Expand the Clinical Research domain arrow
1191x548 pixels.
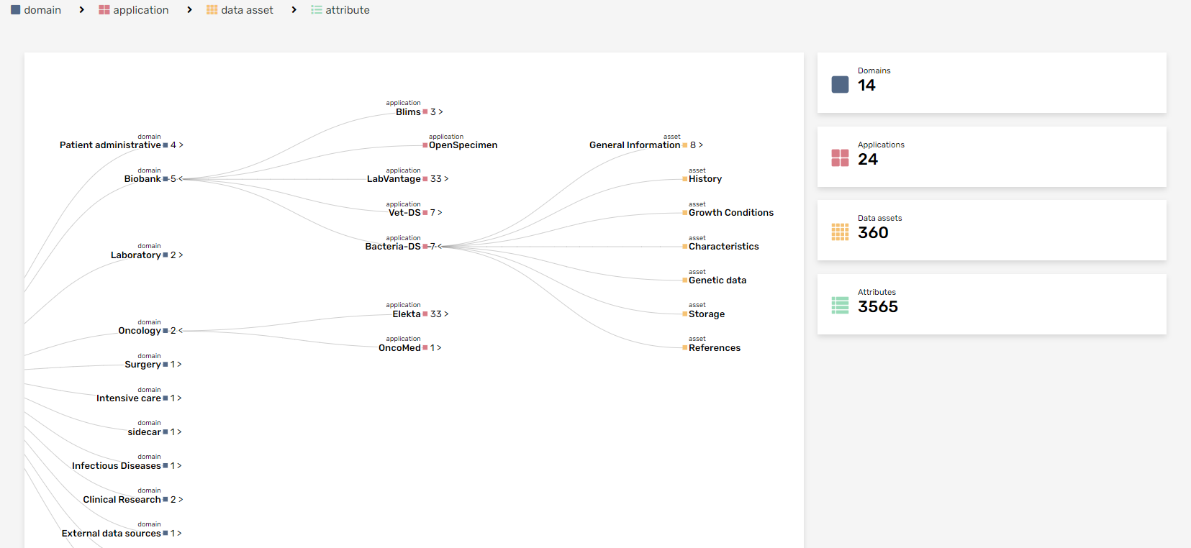point(181,500)
